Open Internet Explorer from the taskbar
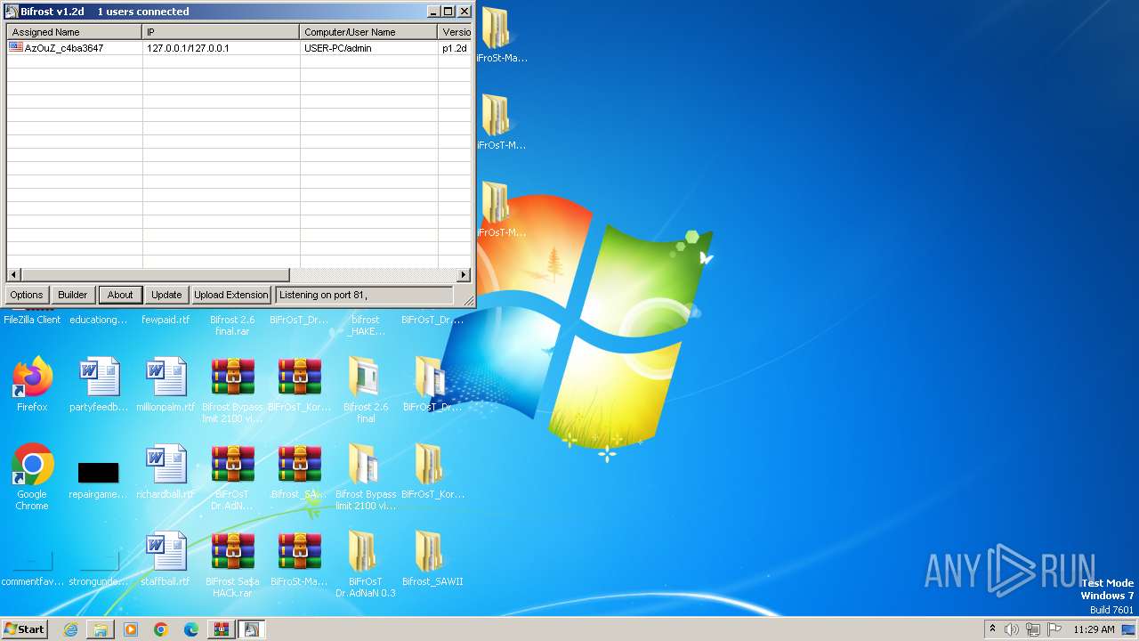Viewport: 1139px width, 641px height. (x=70, y=629)
